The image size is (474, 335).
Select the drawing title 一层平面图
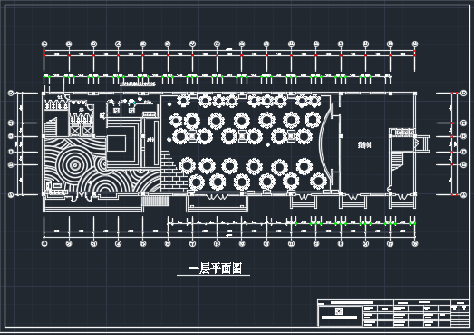click(216, 269)
